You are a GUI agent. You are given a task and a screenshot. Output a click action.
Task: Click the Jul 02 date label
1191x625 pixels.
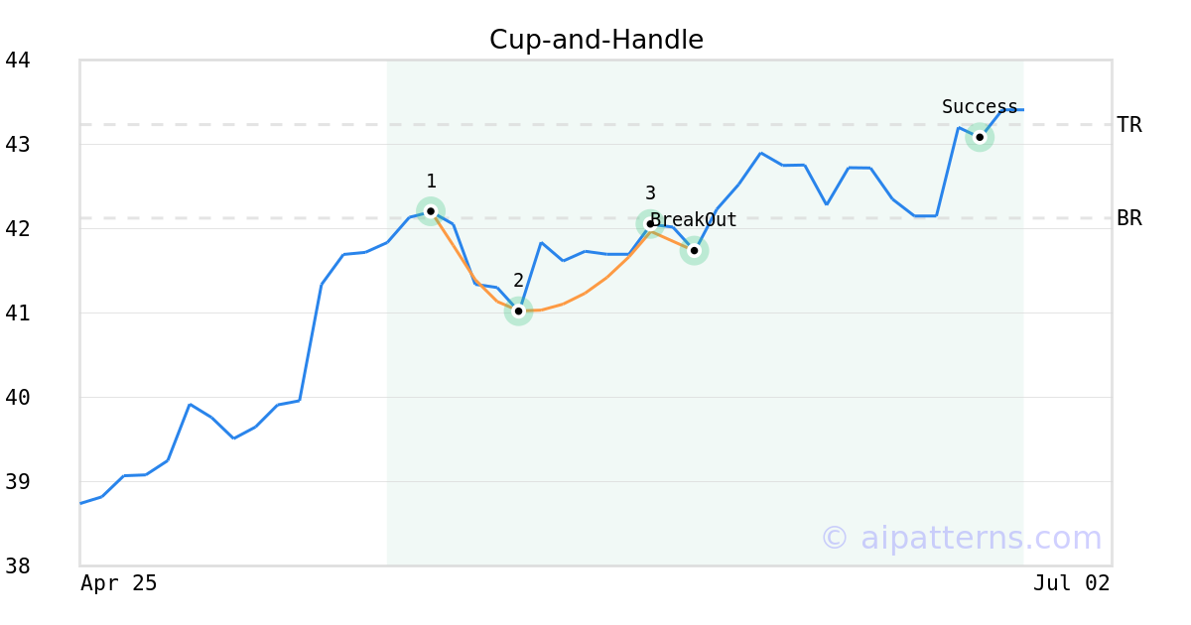click(1072, 583)
